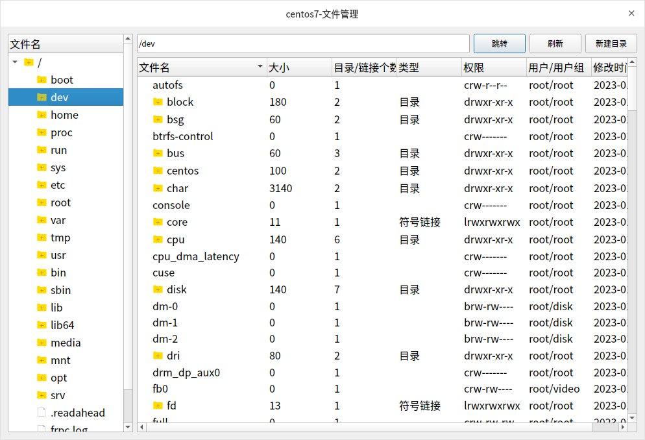This screenshot has width=645, height=440.
Task: Click the 新建目录 button
Action: click(x=611, y=43)
